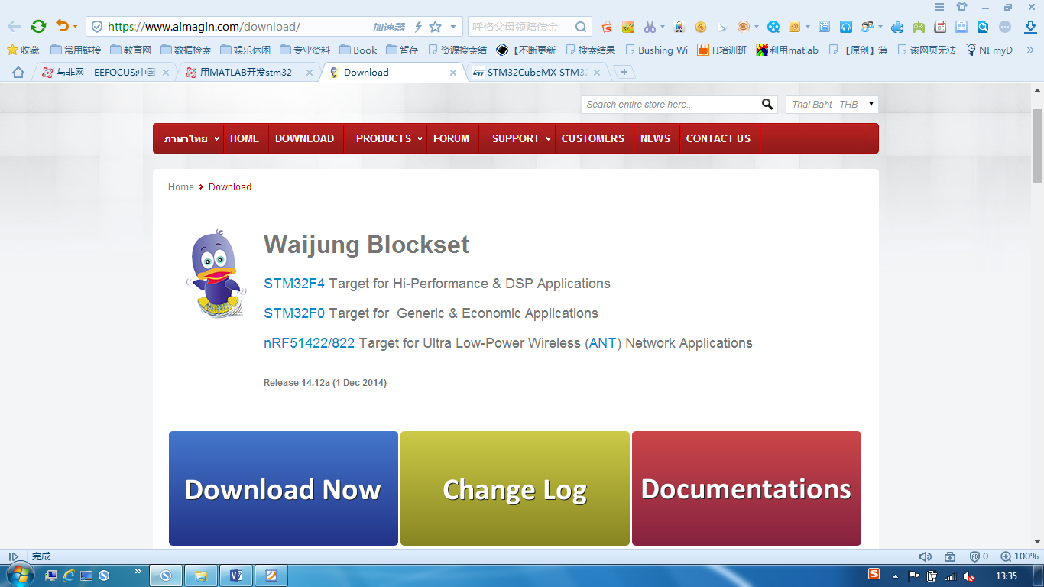Toggle the sidebar icon at status bar left
1044x587 pixels.
13,556
